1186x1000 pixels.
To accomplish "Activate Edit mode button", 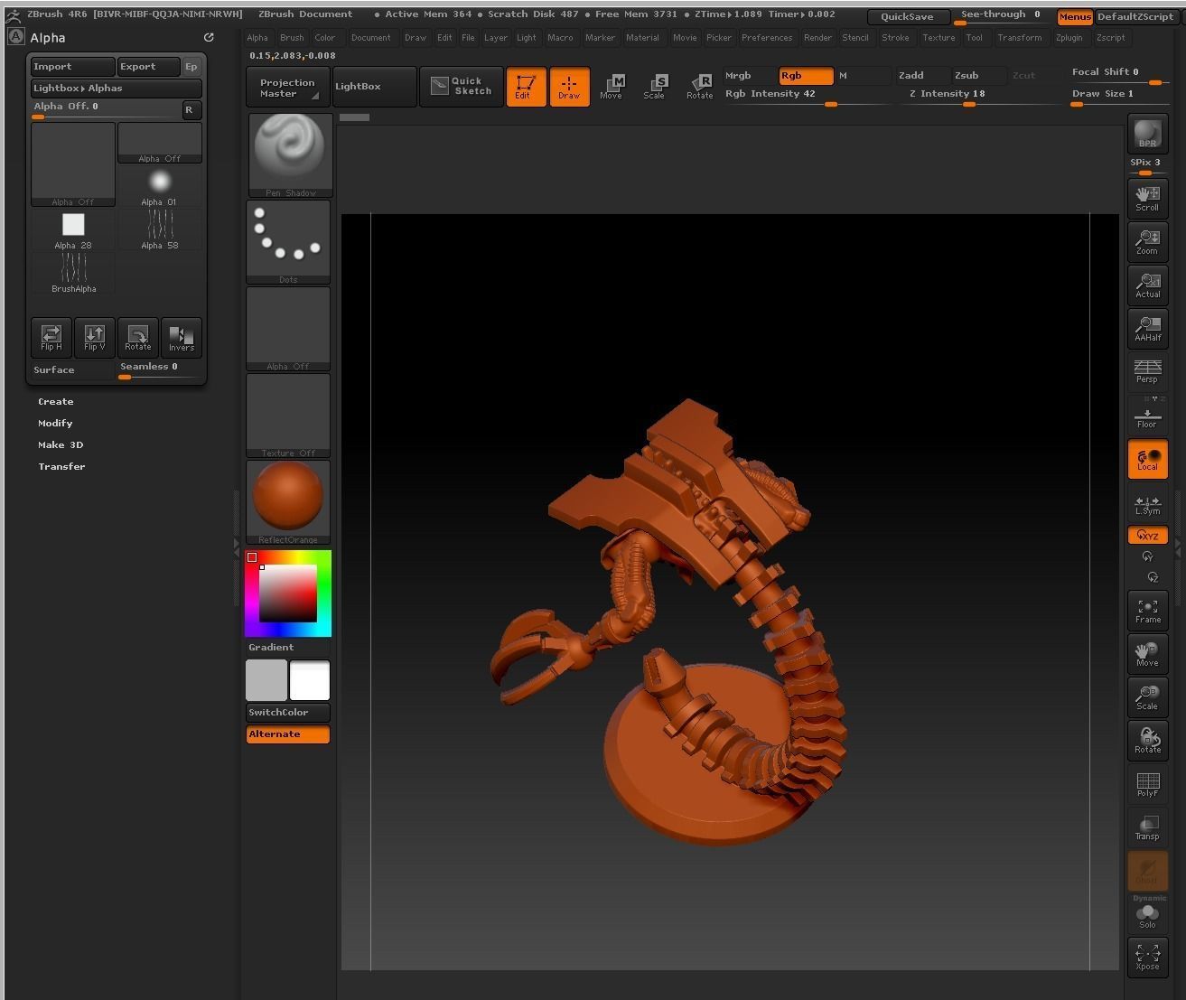I will [x=526, y=87].
